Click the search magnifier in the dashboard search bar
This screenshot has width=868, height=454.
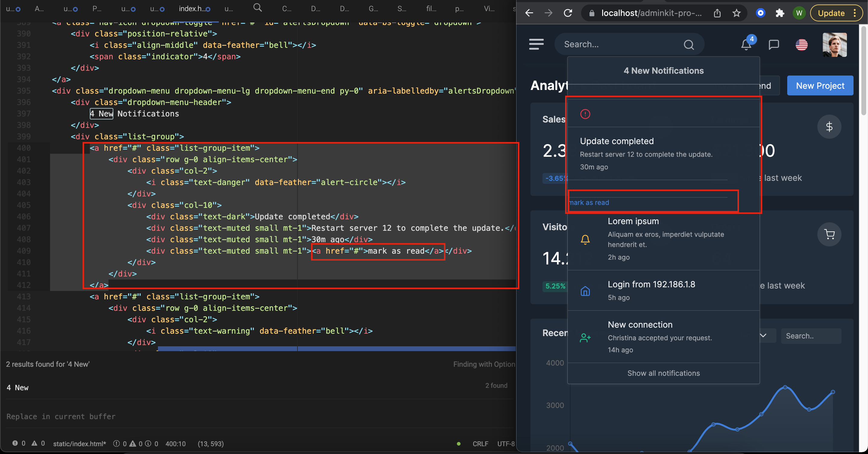(689, 45)
